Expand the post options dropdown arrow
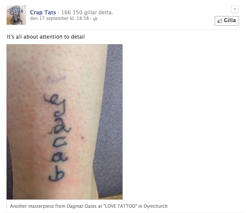 pos(235,9)
